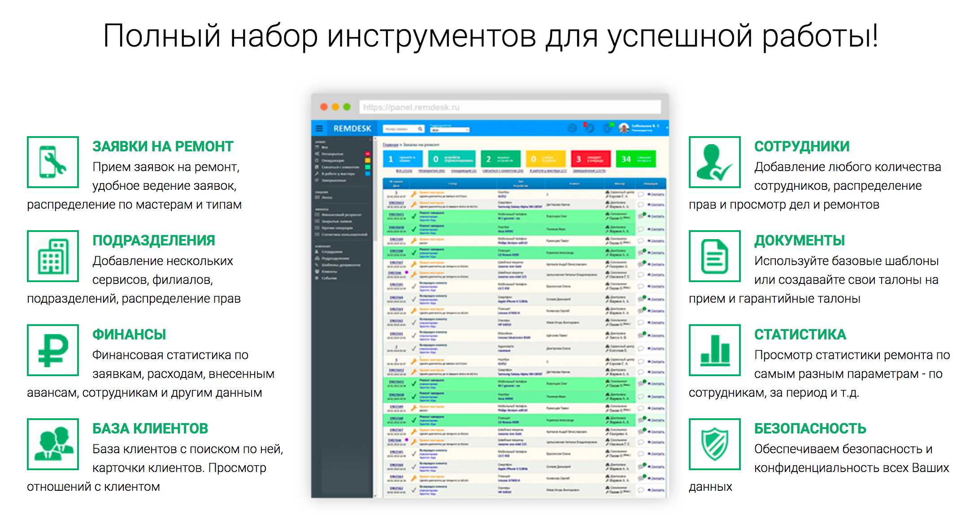Screen dimensions: 974x532
Task: Click the repair requests phone-wrench icon
Action: (x=53, y=162)
